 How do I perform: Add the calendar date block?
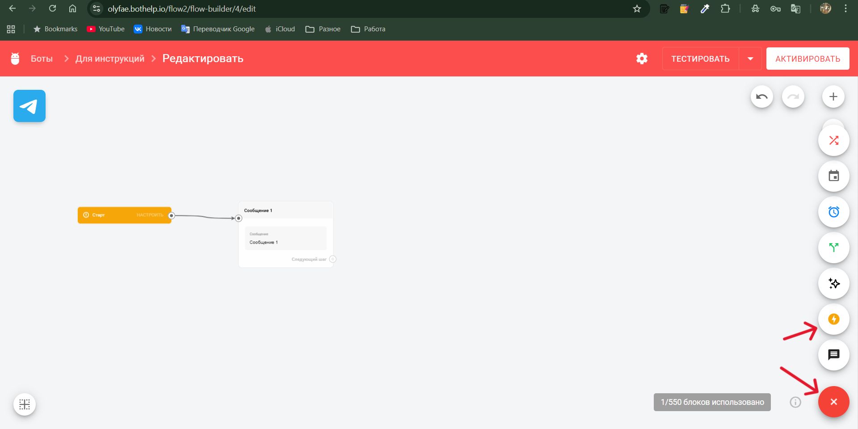click(834, 176)
